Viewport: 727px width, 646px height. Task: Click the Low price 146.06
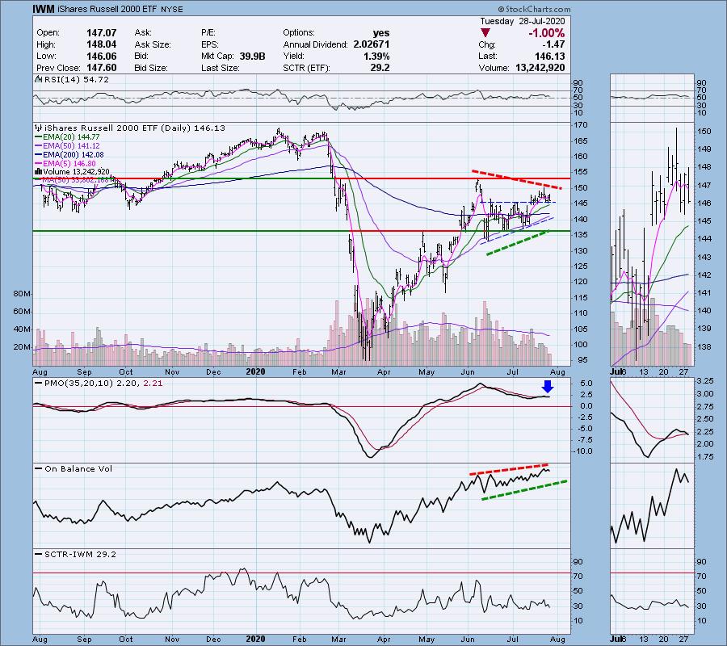[x=102, y=56]
